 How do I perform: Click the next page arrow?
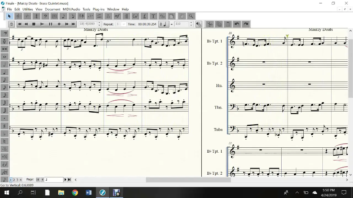point(65,180)
